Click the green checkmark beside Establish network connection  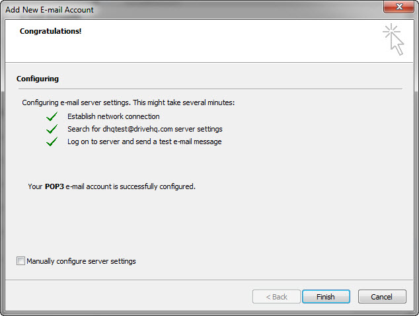point(52,117)
